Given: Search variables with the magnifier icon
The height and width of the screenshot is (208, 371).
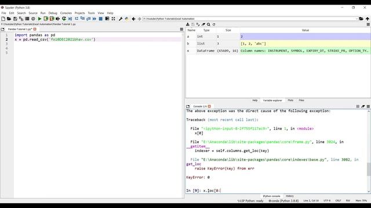Looking at the screenshot, I should click(209, 24).
